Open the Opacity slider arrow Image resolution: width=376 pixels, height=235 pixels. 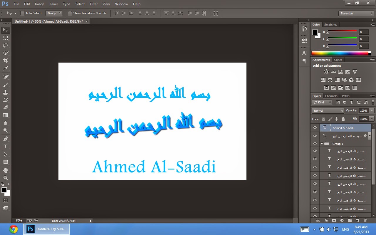[x=372, y=111]
